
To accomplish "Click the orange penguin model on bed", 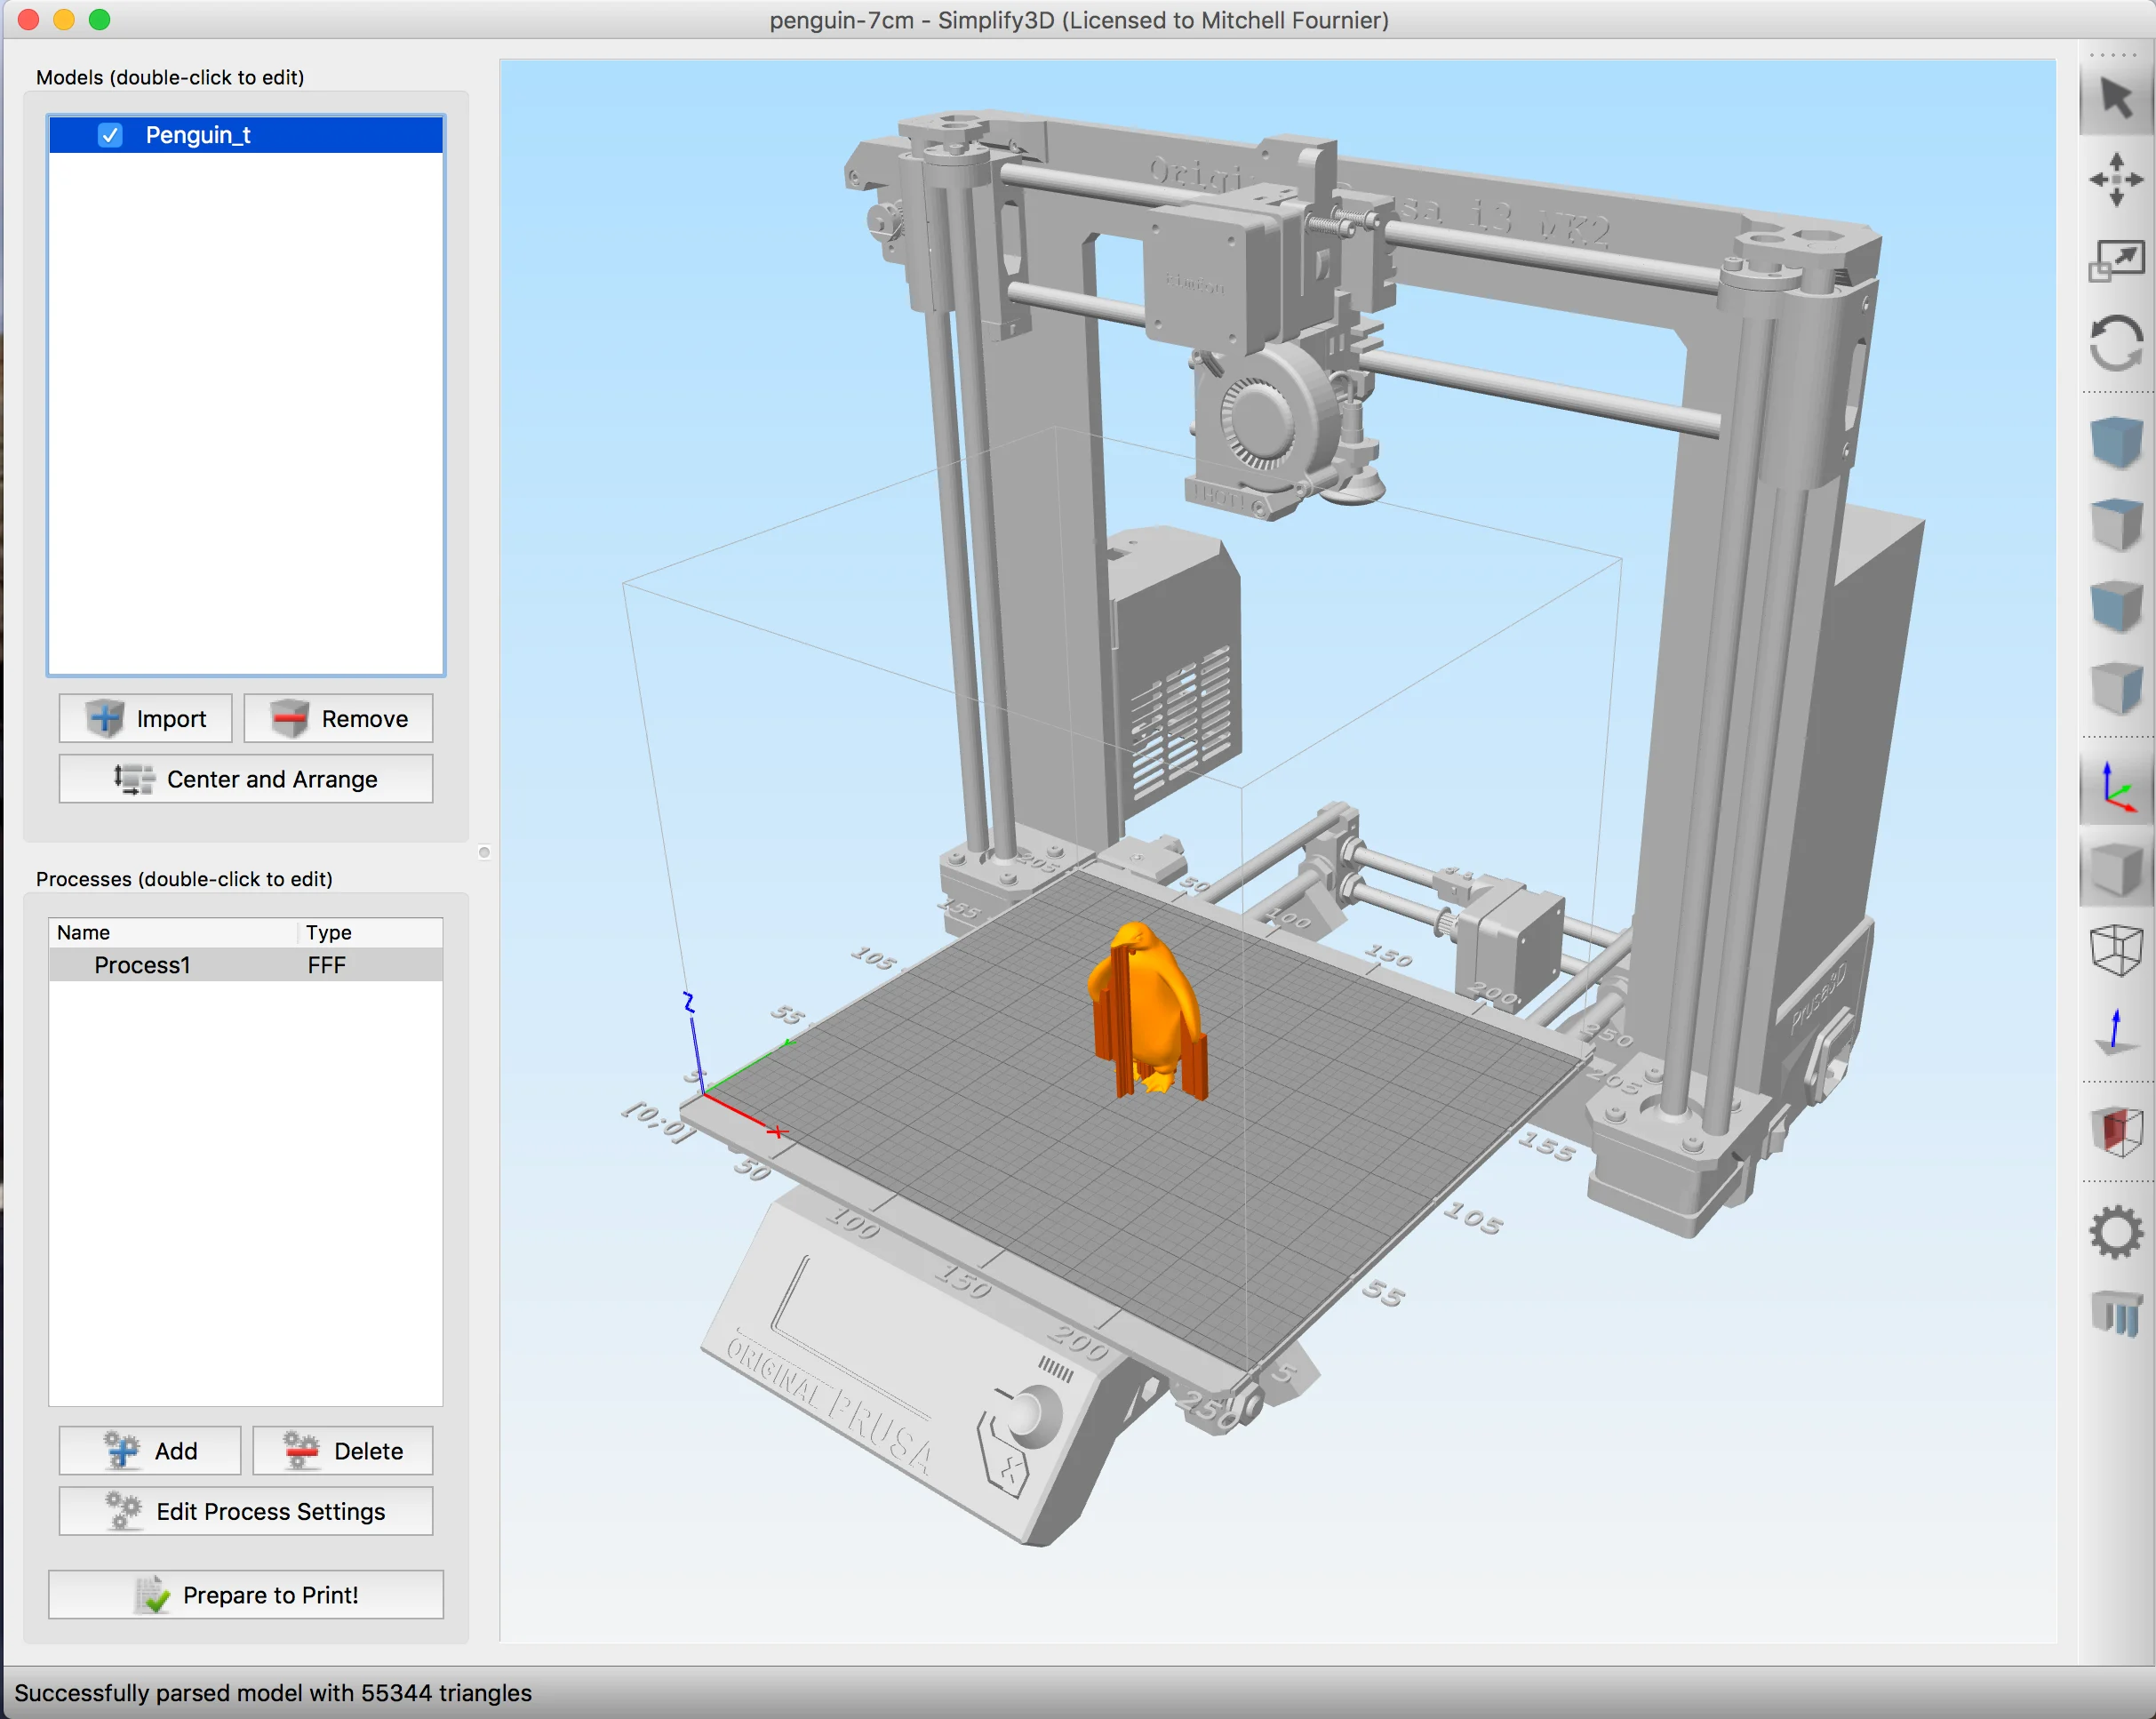I will (1152, 1010).
